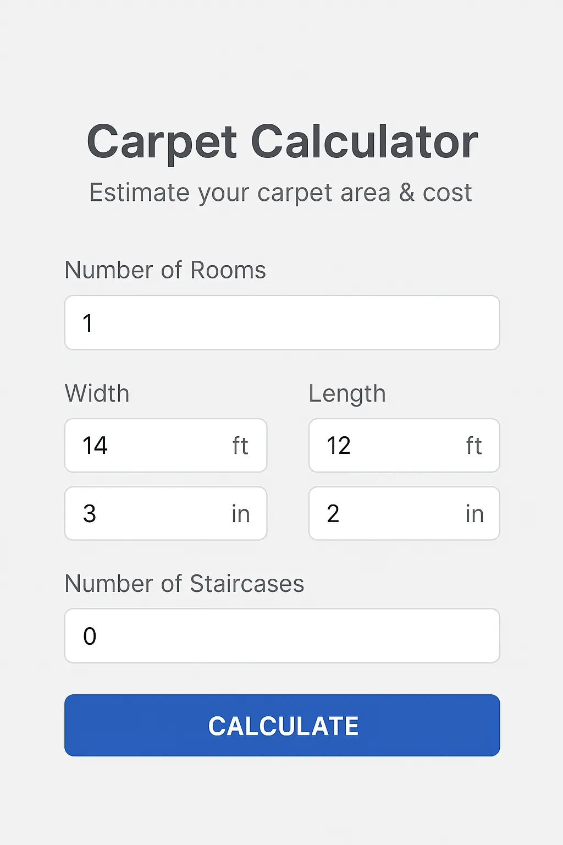Click the 'Length' label text
The width and height of the screenshot is (563, 845).
click(347, 393)
